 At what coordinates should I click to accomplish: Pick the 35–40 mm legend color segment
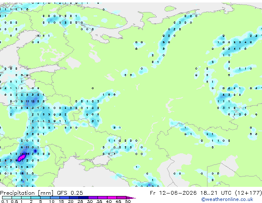click(x=102, y=198)
